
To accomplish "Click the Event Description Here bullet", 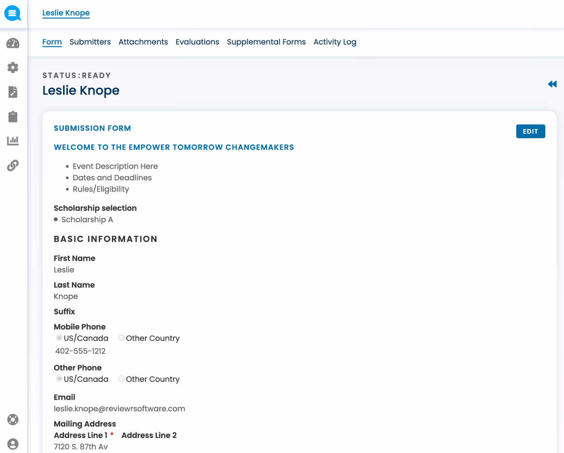I will click(x=115, y=166).
